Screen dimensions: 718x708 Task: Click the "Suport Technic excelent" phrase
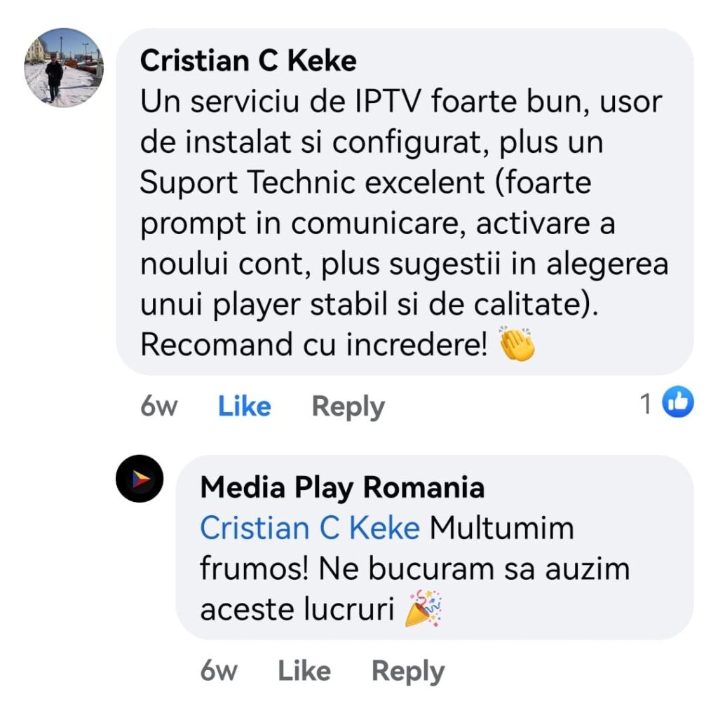click(x=312, y=182)
